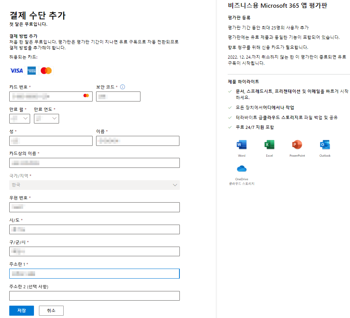Open the 국가/지역 country dropdown showing 한국
The image size is (350, 318).
(x=94, y=185)
